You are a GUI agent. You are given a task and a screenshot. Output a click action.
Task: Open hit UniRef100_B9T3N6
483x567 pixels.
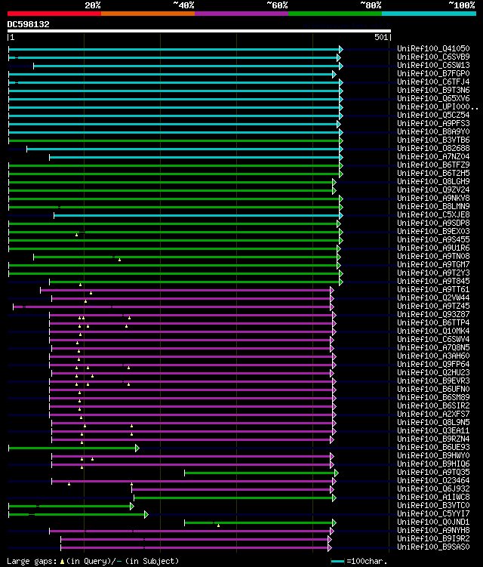point(433,90)
